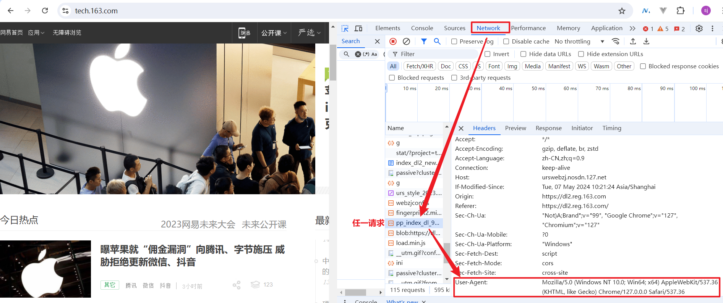Screen dimensions: 723x303
Task: Check Hide extension URLs
Action: click(581, 54)
